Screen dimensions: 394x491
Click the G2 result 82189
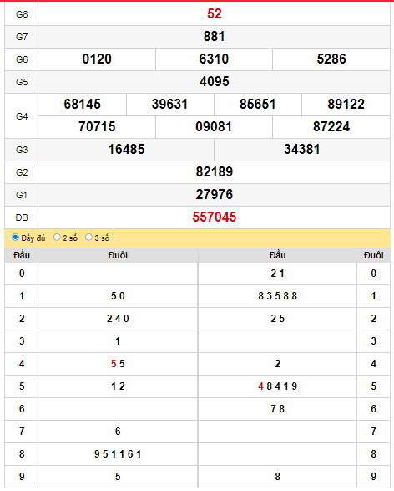pos(215,171)
